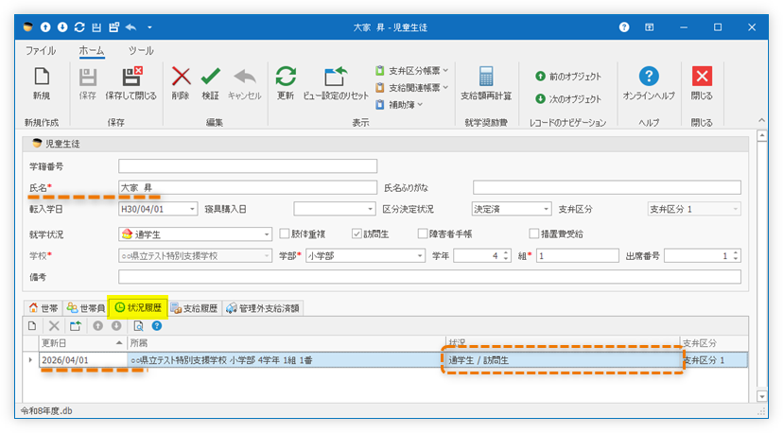The height and width of the screenshot is (433, 783).
Task: Click the 組 input field
Action: tap(577, 256)
